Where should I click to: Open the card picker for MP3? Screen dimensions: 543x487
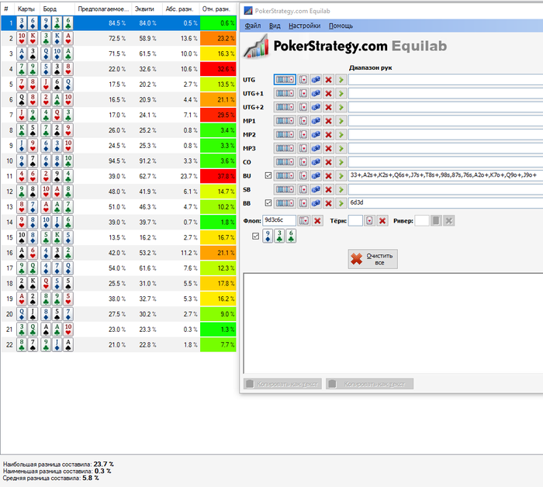coord(303,148)
